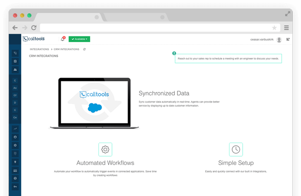
Task: Open the As sidebar item
Action: [15, 88]
